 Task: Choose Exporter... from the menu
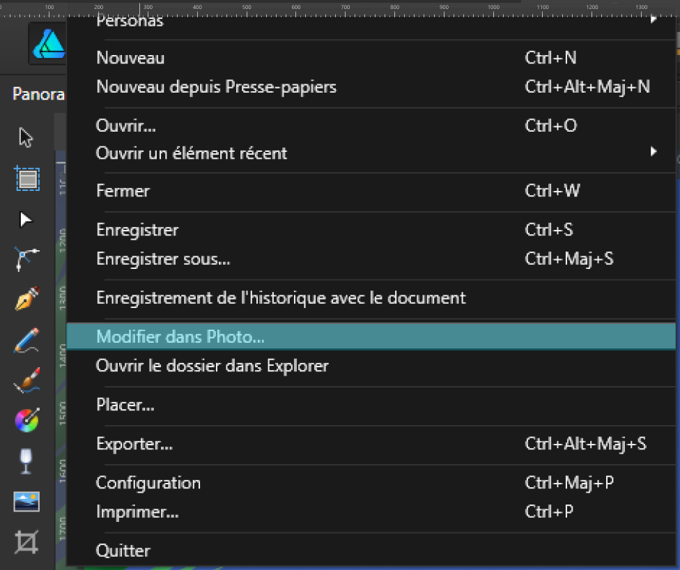[371, 444]
